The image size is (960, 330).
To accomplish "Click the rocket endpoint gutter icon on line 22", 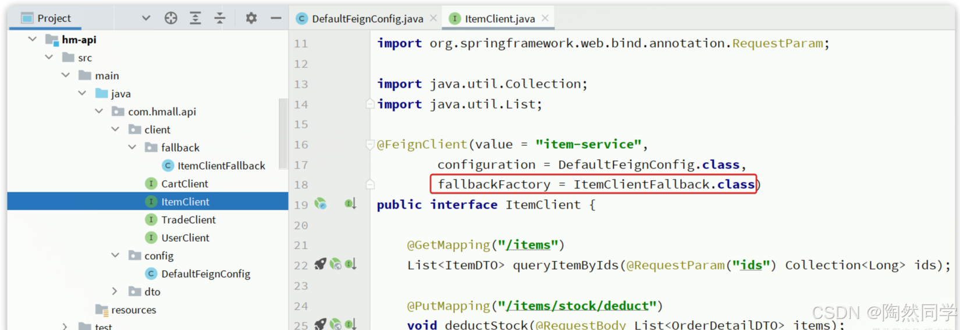I will [321, 264].
